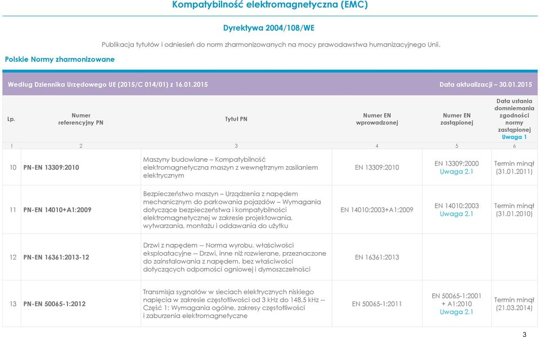Click 'Termin minął (31.01.2010)' cell
Viewport: 540px width, 337px height.
click(514, 210)
